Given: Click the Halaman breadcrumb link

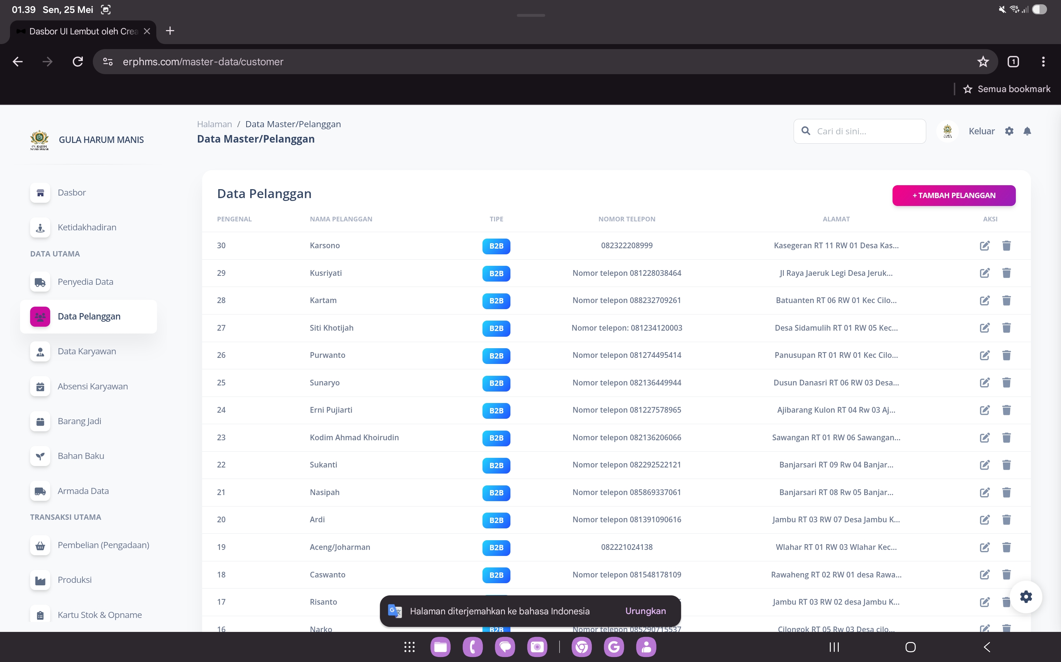Looking at the screenshot, I should point(214,124).
